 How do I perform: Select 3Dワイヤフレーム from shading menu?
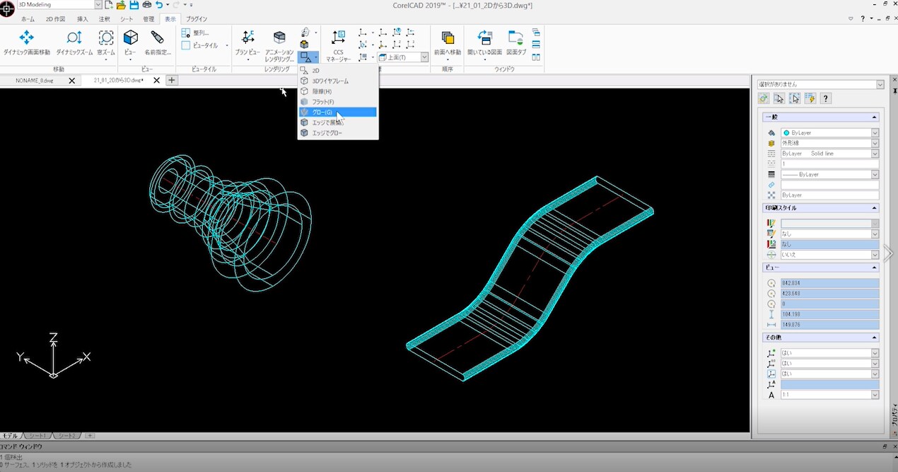[338, 81]
